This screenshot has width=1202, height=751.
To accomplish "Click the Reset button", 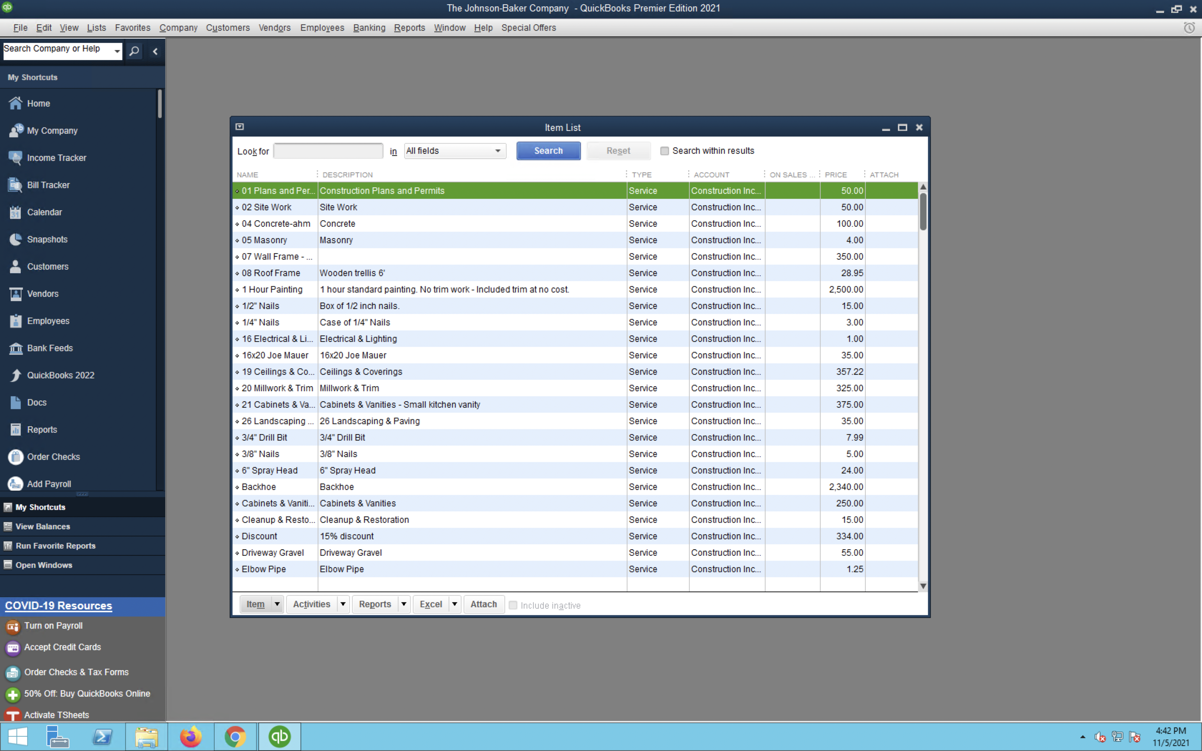I will click(x=619, y=151).
